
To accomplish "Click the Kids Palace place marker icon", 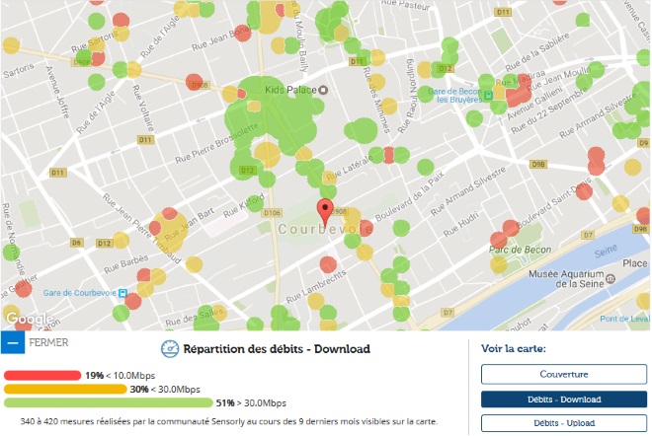I will pos(323,91).
